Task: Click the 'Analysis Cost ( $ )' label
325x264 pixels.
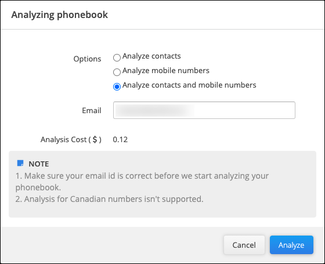Action: tap(71, 140)
